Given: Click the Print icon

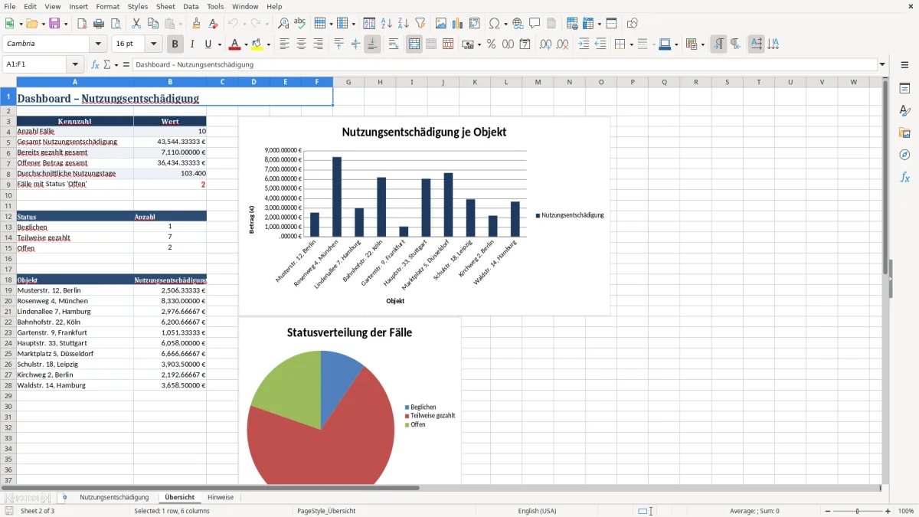Looking at the screenshot, I should click(x=99, y=24).
